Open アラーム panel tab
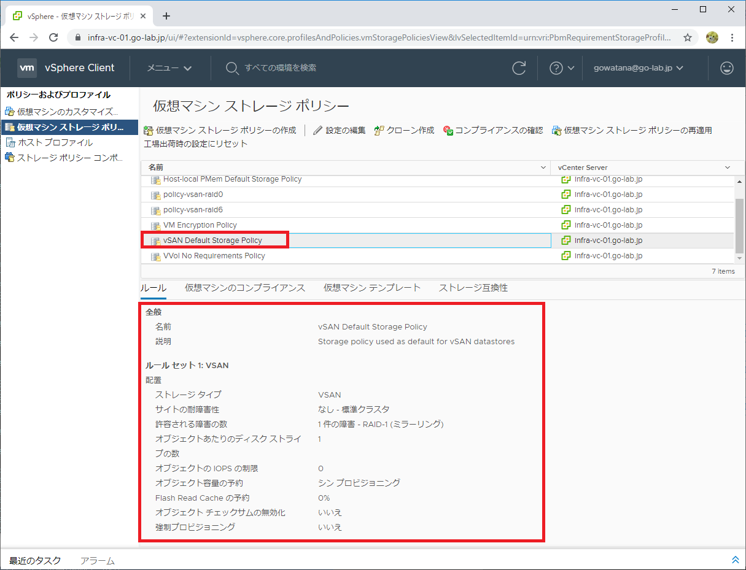Image resolution: width=746 pixels, height=570 pixels. 98,560
